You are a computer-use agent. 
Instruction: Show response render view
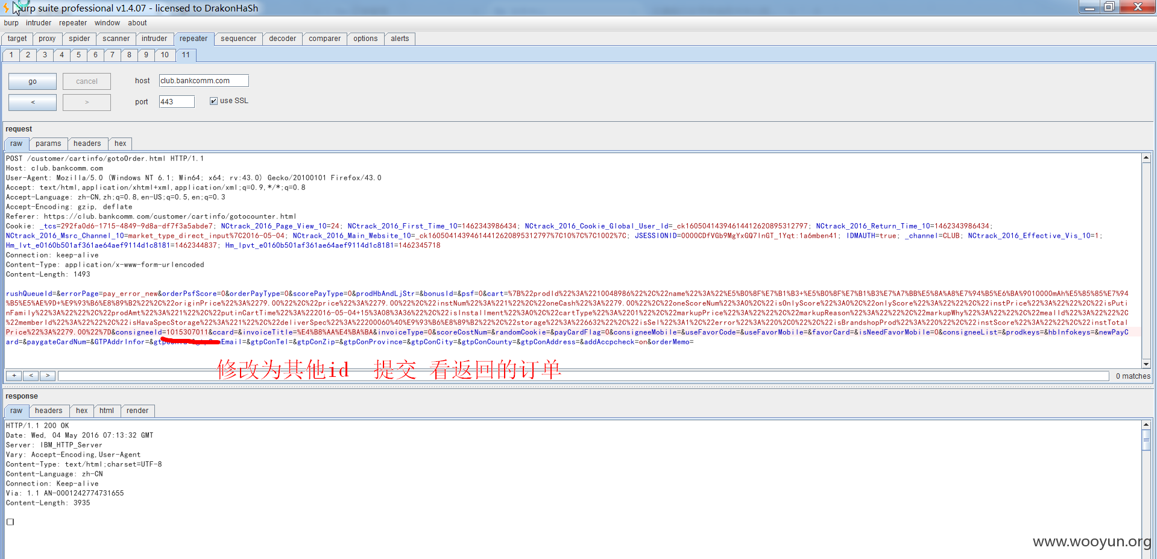[x=137, y=411]
